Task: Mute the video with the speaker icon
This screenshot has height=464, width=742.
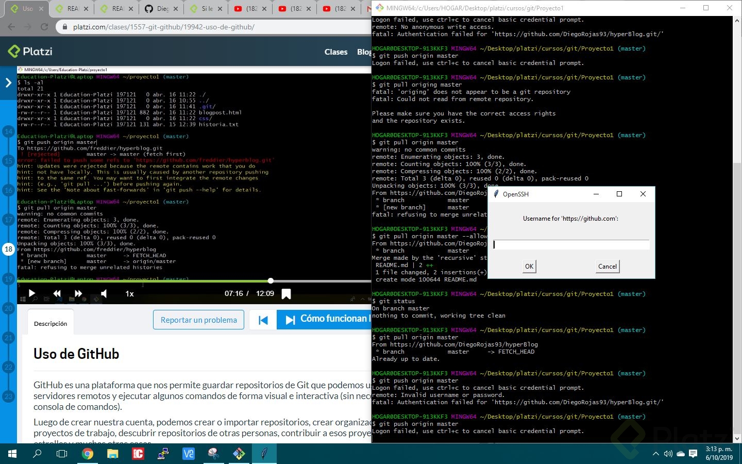Action: pyautogui.click(x=104, y=293)
